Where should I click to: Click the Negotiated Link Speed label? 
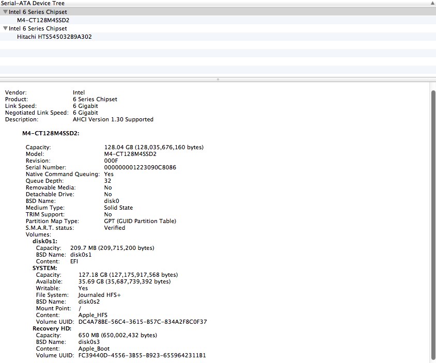(x=37, y=113)
